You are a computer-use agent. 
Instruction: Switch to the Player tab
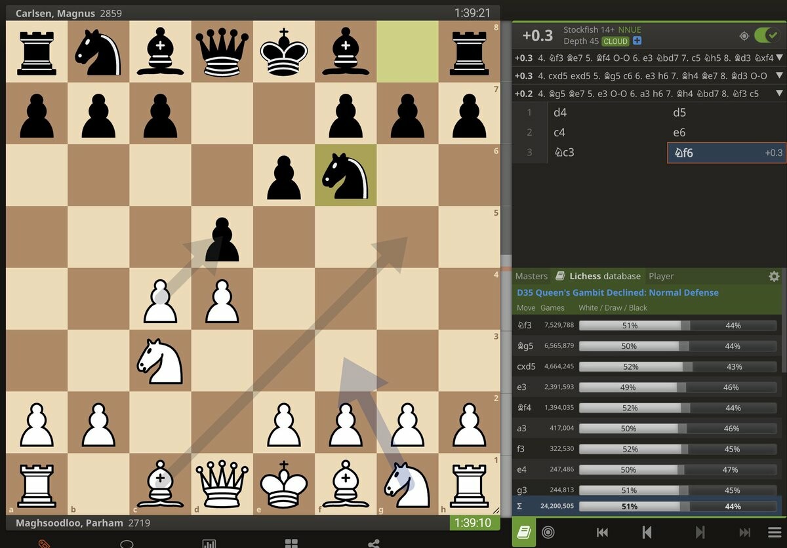[x=660, y=276]
